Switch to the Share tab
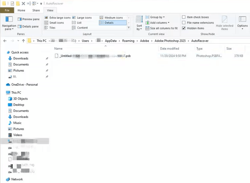This screenshot has height=183, width=250. (36, 10)
